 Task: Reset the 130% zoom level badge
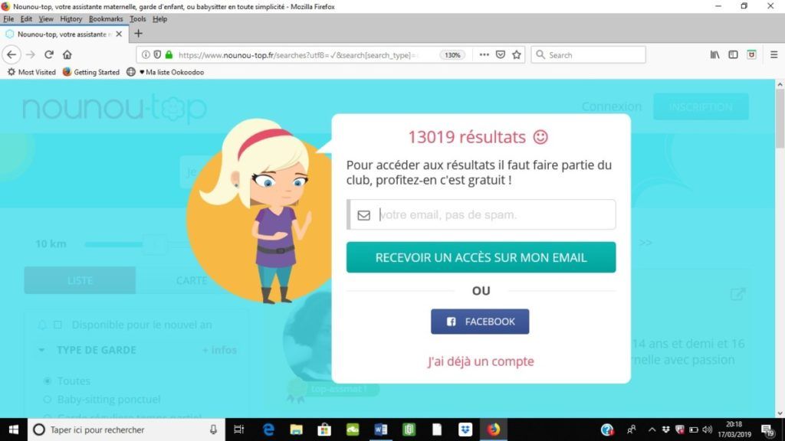click(x=452, y=55)
